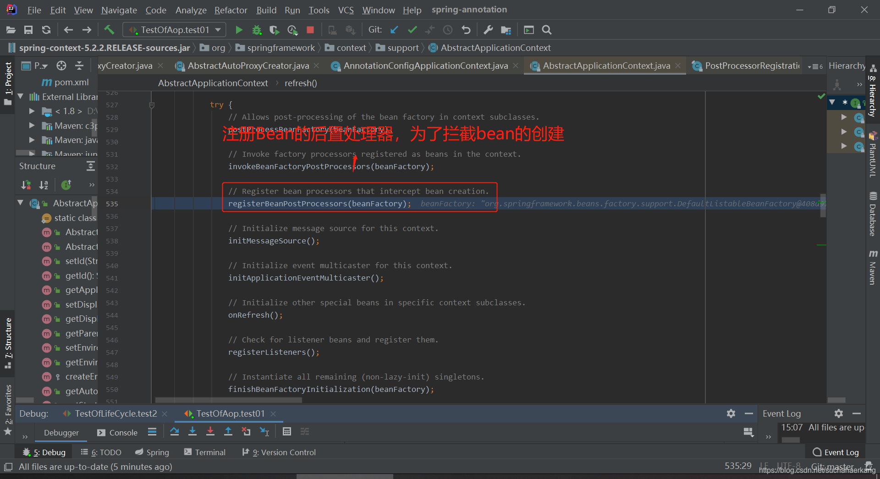Click refresh() breadcrumb in editor

[x=301, y=83]
